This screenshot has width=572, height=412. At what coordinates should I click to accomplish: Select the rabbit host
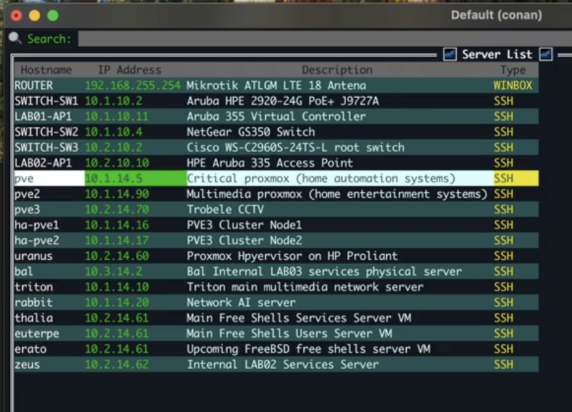[x=34, y=302]
